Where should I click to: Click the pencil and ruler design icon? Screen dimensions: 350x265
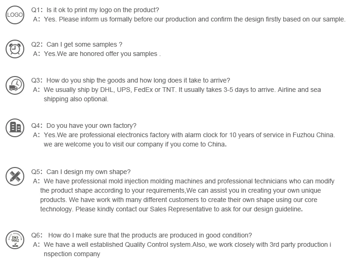[14, 176]
